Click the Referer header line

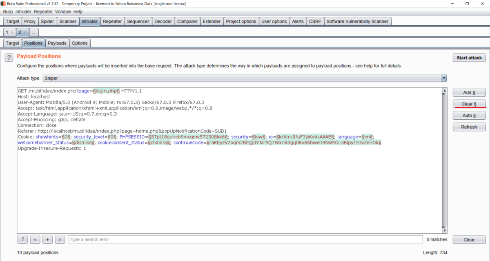[122, 131]
